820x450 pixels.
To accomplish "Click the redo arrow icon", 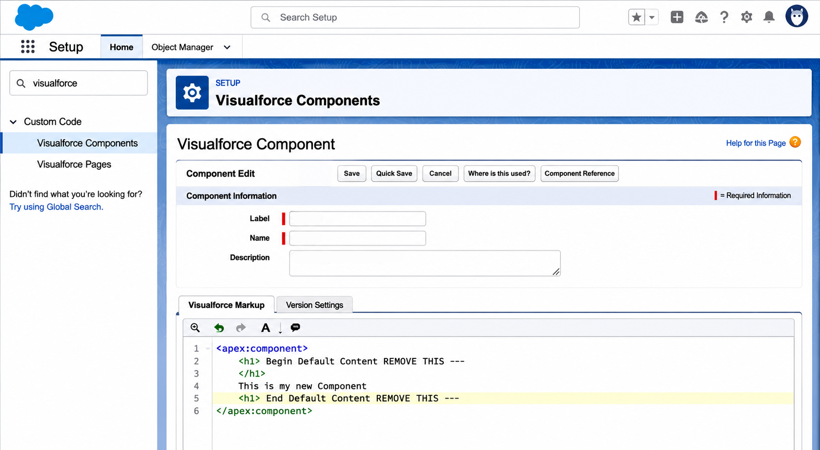I will tap(241, 328).
